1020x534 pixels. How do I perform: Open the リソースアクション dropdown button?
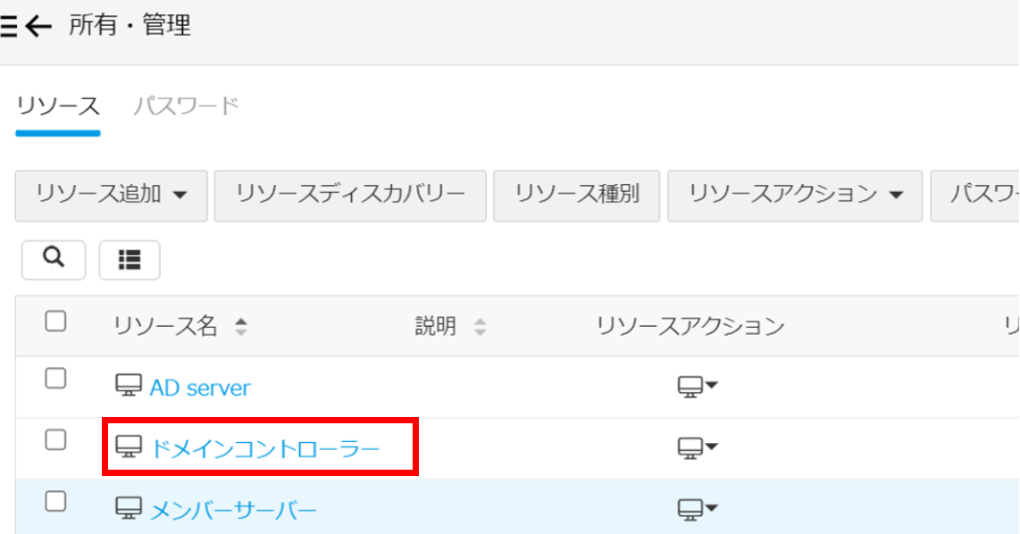(795, 195)
